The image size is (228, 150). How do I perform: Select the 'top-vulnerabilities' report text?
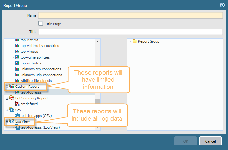(35, 57)
